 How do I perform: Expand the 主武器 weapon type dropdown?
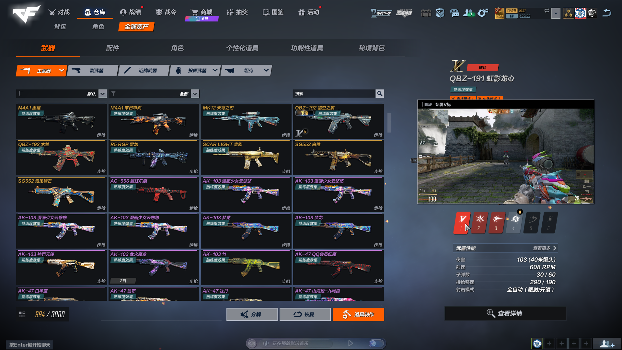tap(61, 70)
